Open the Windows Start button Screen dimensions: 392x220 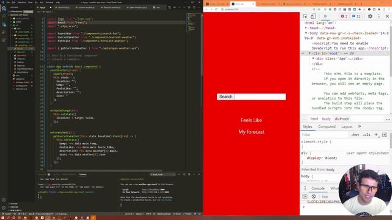2,218
